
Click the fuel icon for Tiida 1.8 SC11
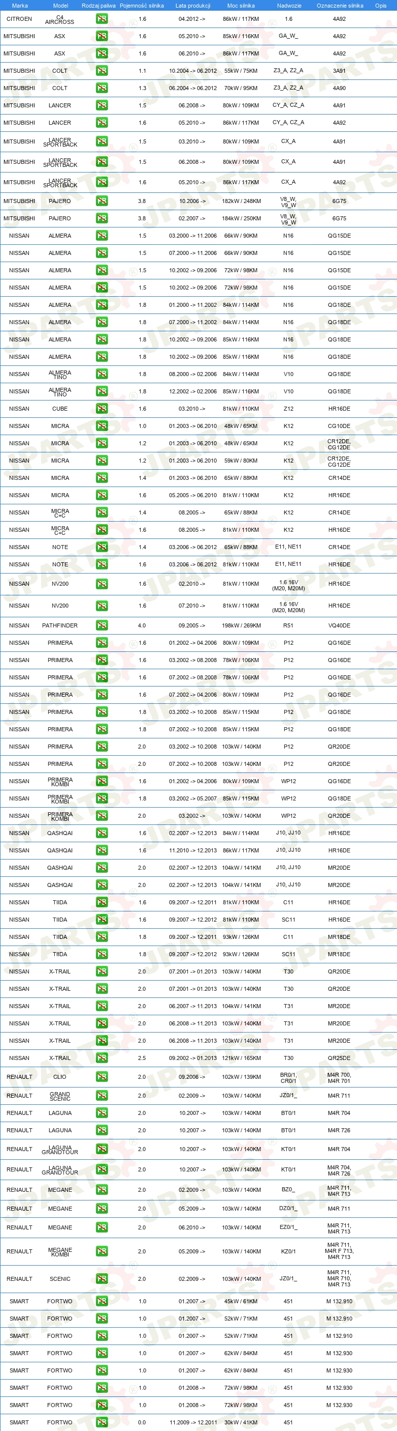click(x=102, y=954)
